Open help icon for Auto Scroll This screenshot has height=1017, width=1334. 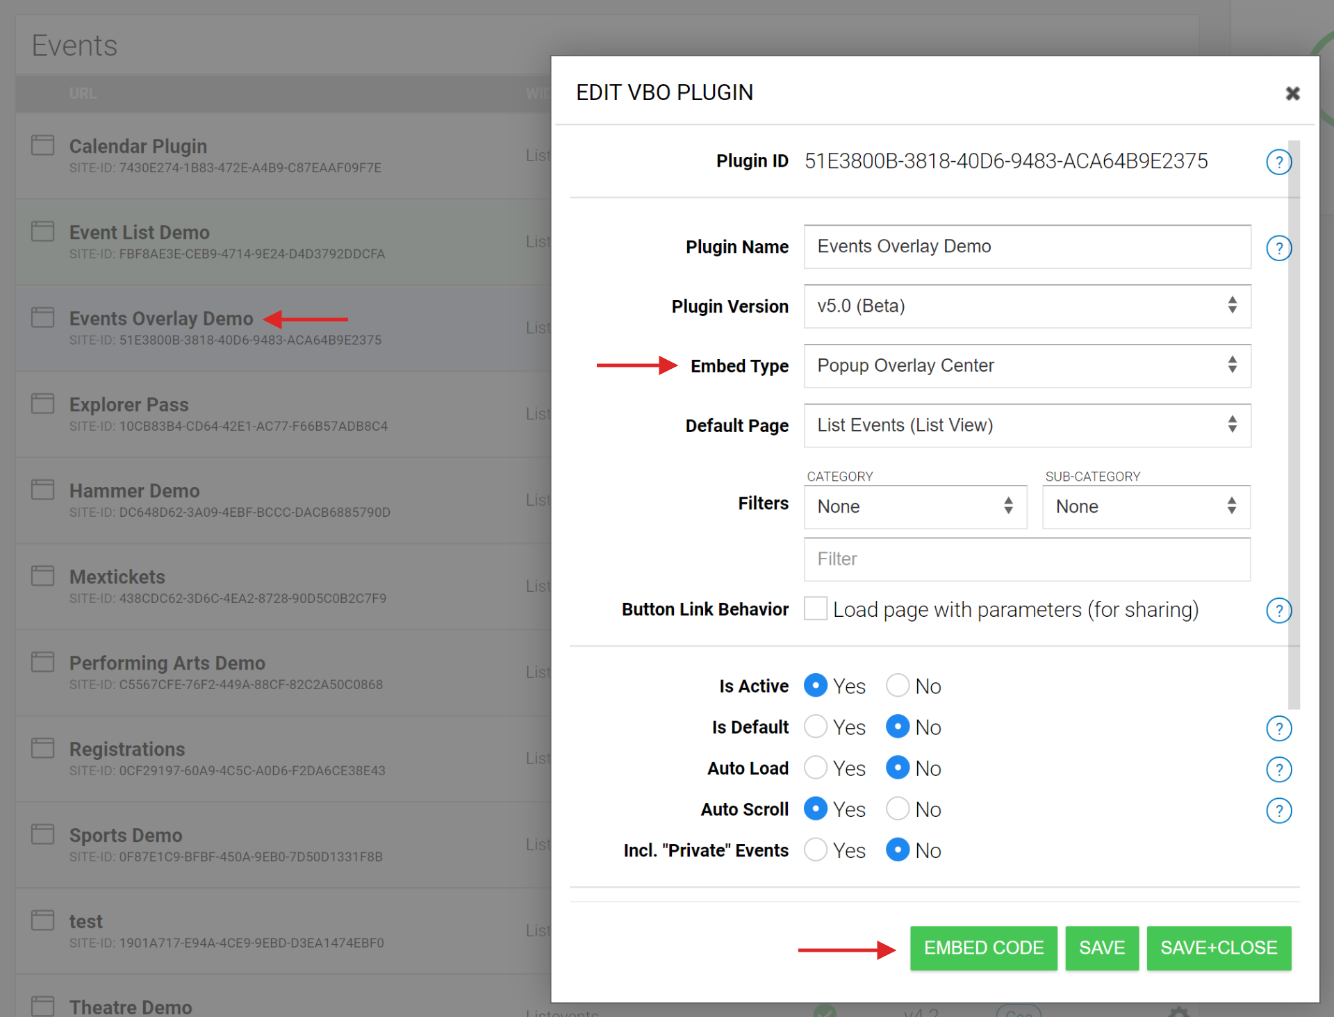1278,811
